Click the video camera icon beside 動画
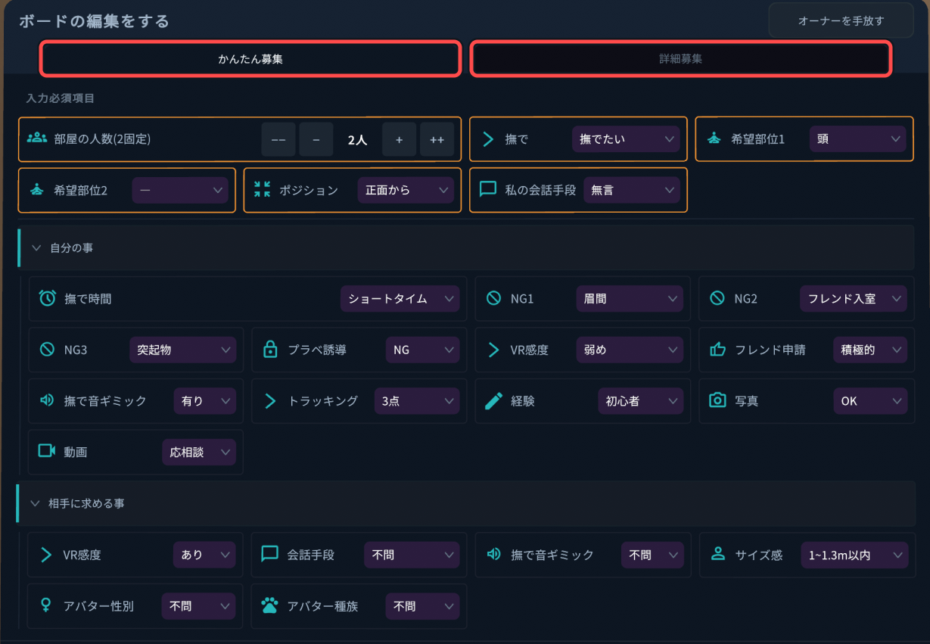930x644 pixels. click(47, 451)
